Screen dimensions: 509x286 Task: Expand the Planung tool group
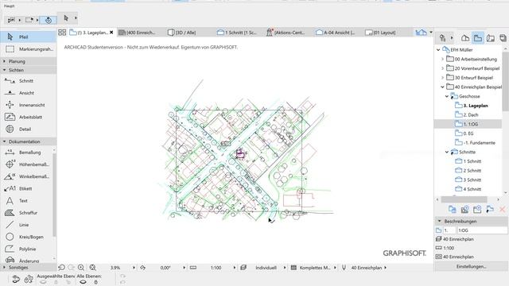pyautogui.click(x=5, y=61)
